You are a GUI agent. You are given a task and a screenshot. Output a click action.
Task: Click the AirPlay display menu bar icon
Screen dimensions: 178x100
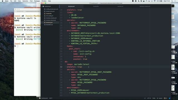click(149, 1)
